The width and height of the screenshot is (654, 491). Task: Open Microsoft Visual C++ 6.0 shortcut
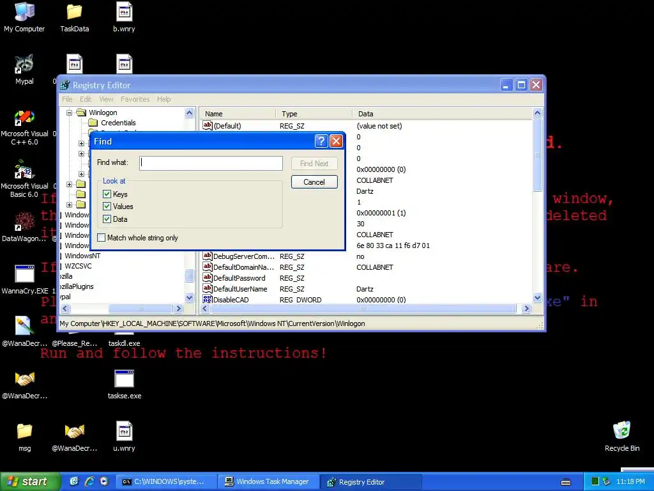24,127
